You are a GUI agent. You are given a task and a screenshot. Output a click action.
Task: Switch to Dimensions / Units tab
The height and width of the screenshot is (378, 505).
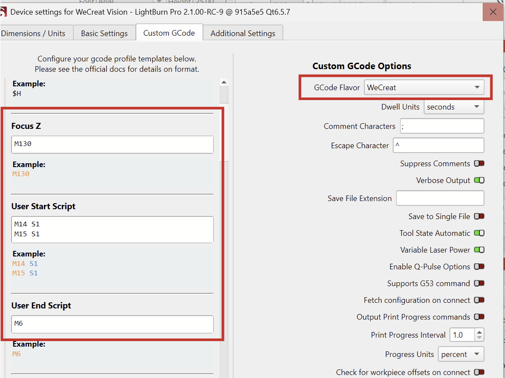click(x=34, y=34)
